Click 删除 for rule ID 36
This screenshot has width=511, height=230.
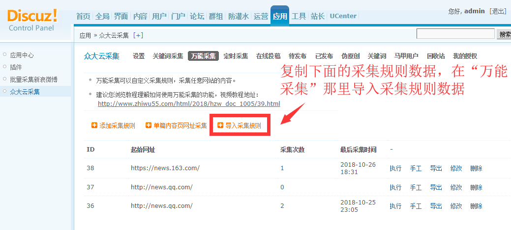[476, 206]
